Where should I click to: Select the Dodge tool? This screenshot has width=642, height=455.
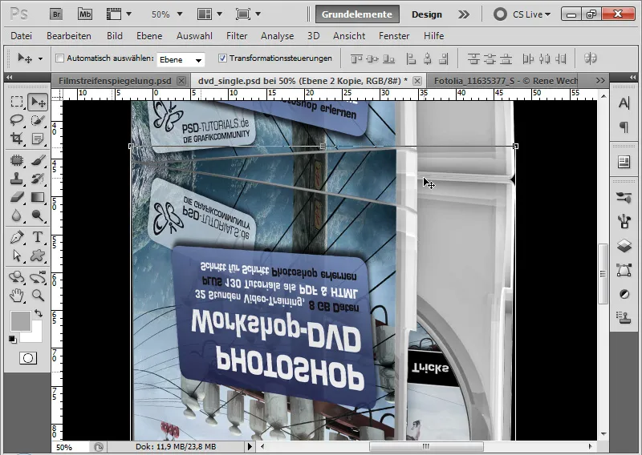(x=38, y=215)
